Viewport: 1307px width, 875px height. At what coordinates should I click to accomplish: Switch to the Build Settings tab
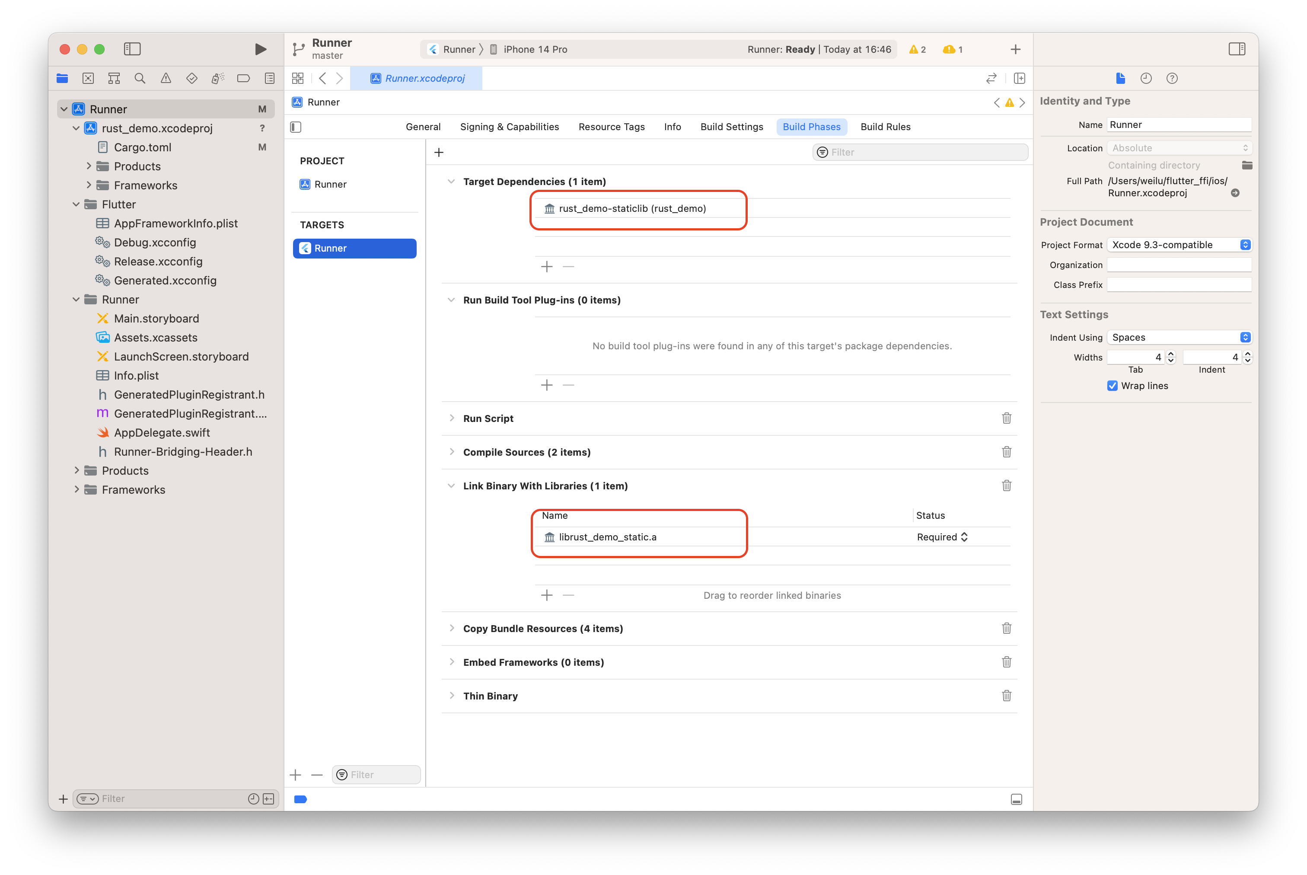(731, 127)
